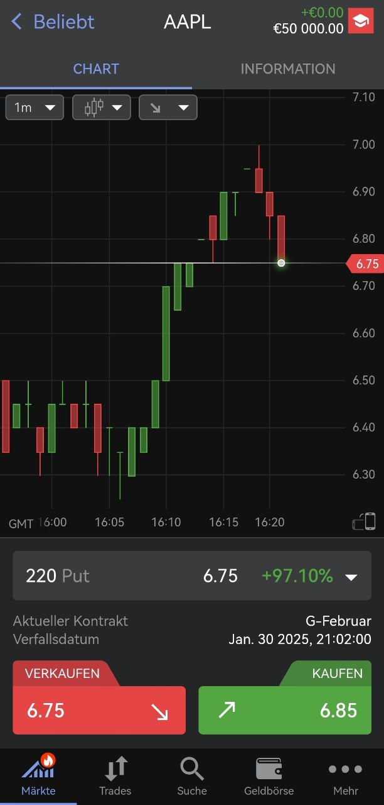Open the Märkte tab with the flame chart icon

click(38, 775)
